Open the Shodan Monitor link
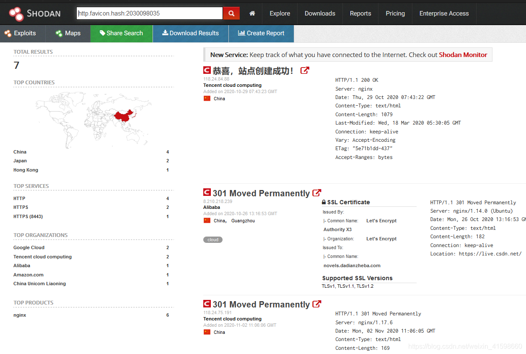The image size is (526, 354). [463, 55]
